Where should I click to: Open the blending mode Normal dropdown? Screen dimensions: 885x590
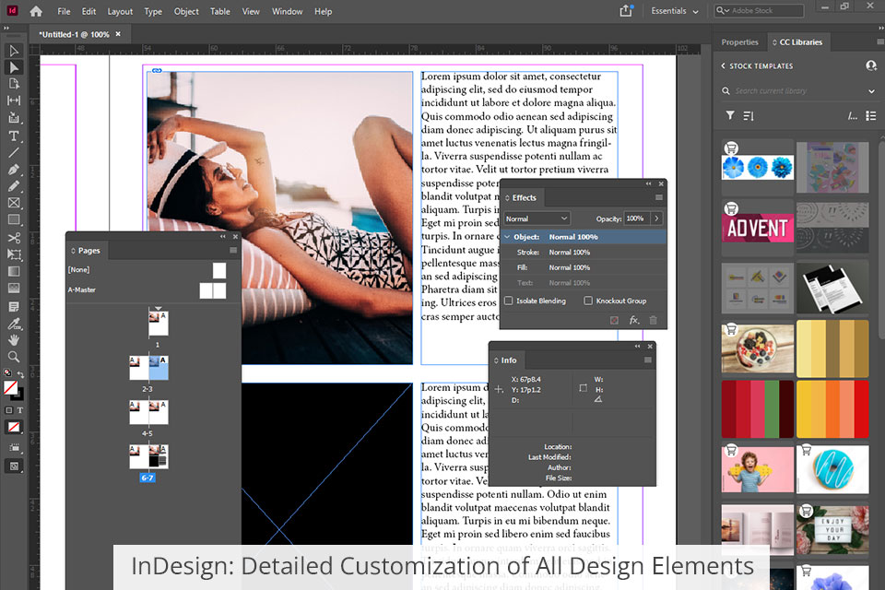click(537, 218)
